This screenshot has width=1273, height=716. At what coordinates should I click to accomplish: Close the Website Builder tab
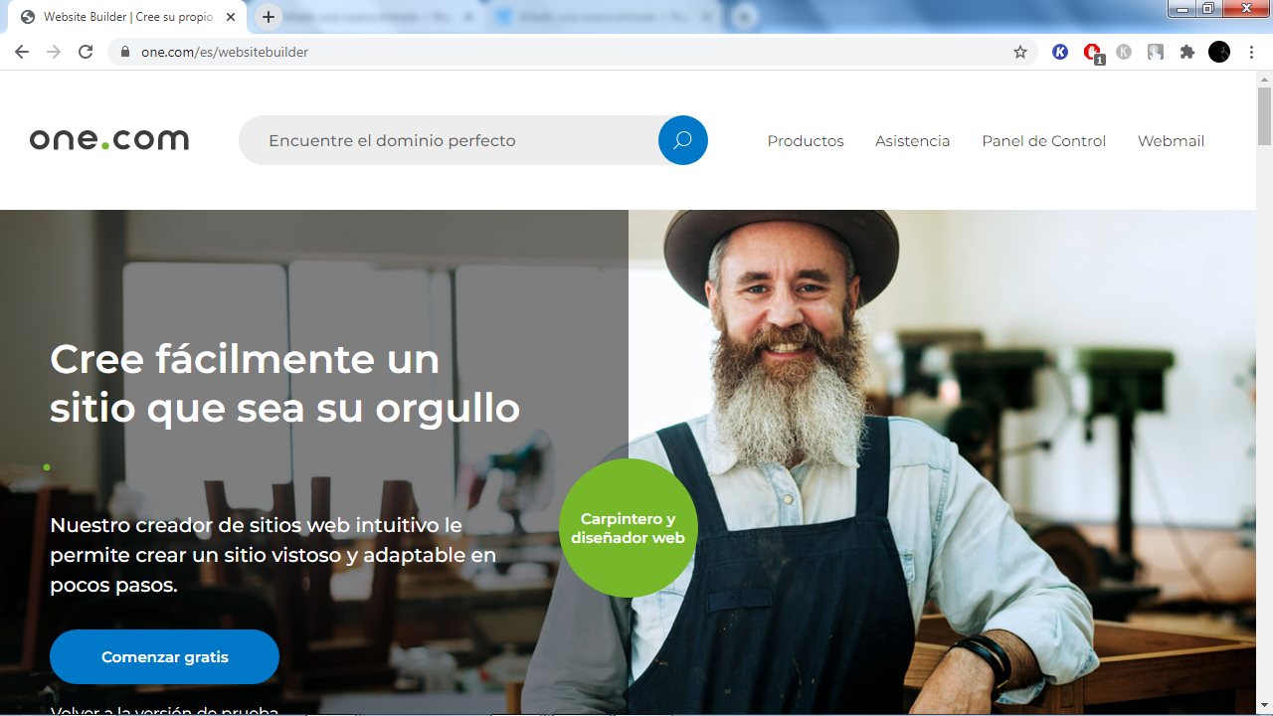[231, 17]
